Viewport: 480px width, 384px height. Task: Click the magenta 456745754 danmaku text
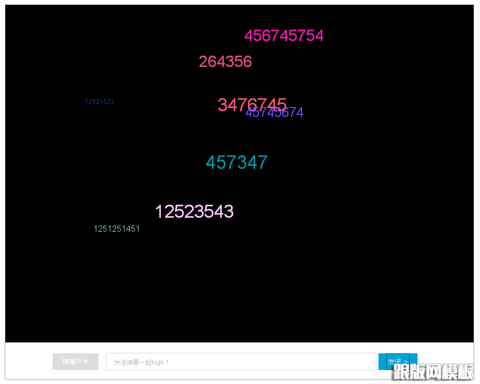click(284, 36)
